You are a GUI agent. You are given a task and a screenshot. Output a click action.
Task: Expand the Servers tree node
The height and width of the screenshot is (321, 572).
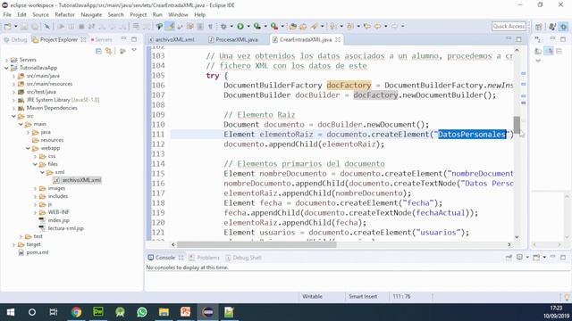[x=6, y=60]
